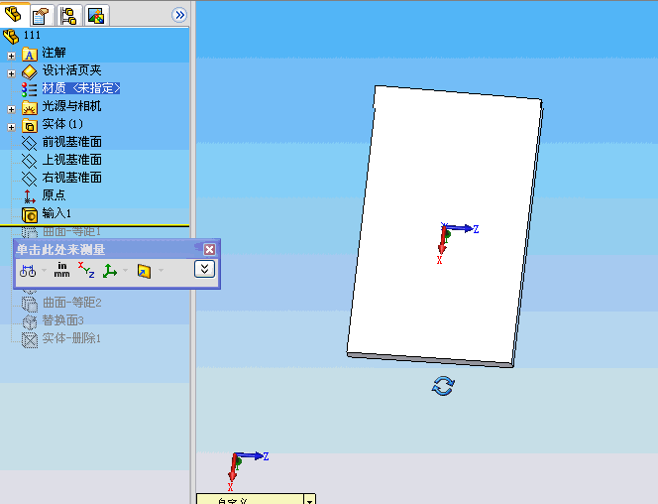This screenshot has width=658, height=504.
Task: Switch to the PropertyManager tab
Action: 42,16
